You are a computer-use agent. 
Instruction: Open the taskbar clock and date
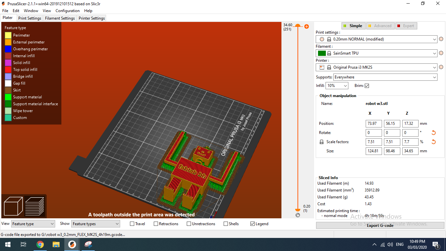point(417,244)
